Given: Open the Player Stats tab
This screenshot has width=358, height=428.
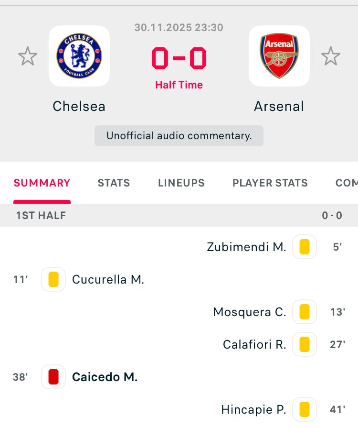Looking at the screenshot, I should point(270,183).
